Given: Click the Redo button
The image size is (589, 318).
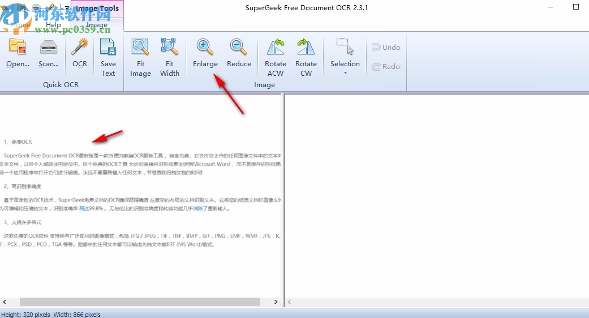Looking at the screenshot, I should pos(386,67).
